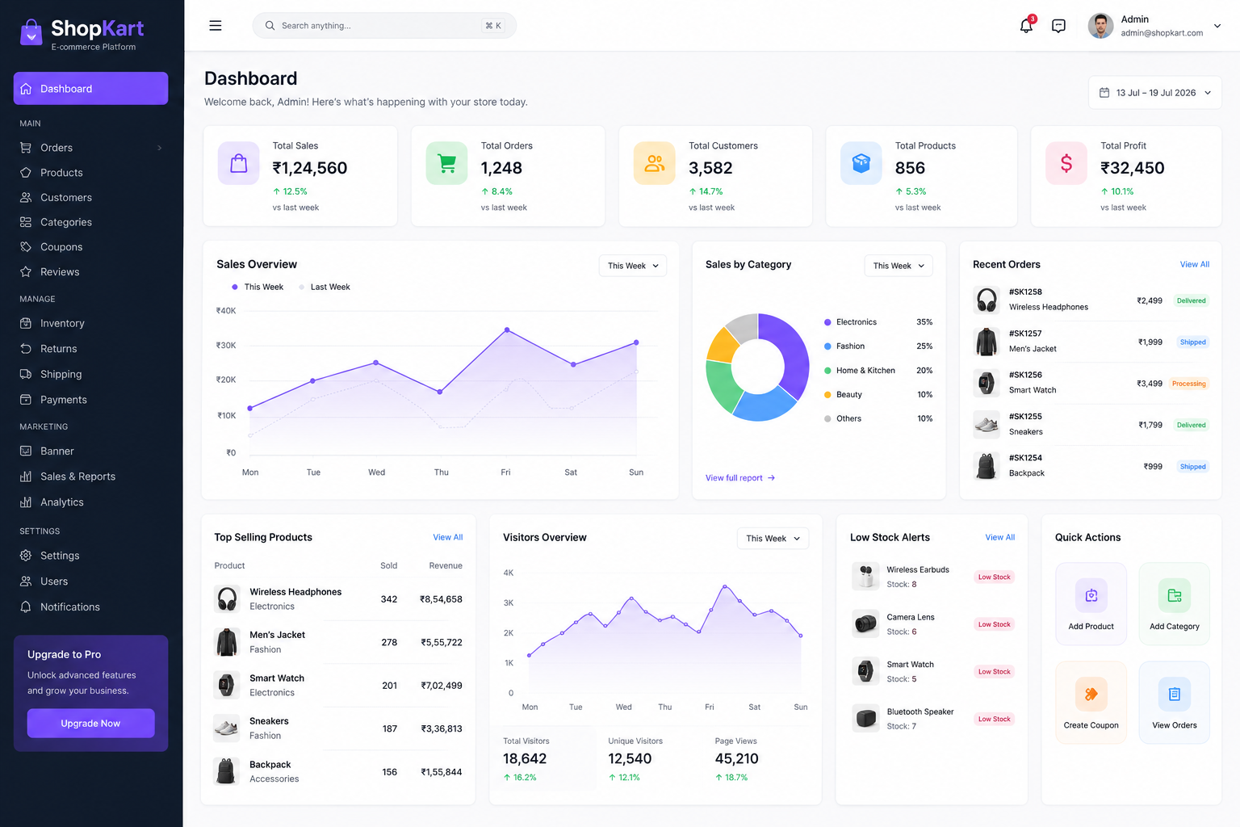Click the View Orders clipboard icon
Image resolution: width=1240 pixels, height=827 pixels.
coord(1175,695)
